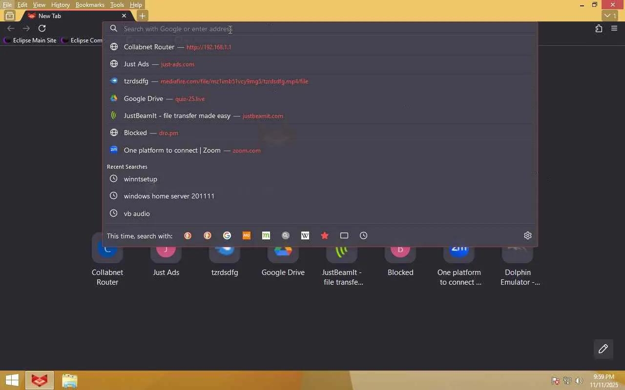Select the New Tab tab

[x=77, y=16]
